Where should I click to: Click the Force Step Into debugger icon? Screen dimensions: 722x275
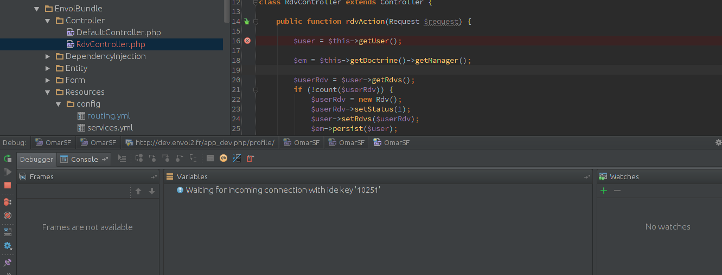pyautogui.click(x=166, y=158)
